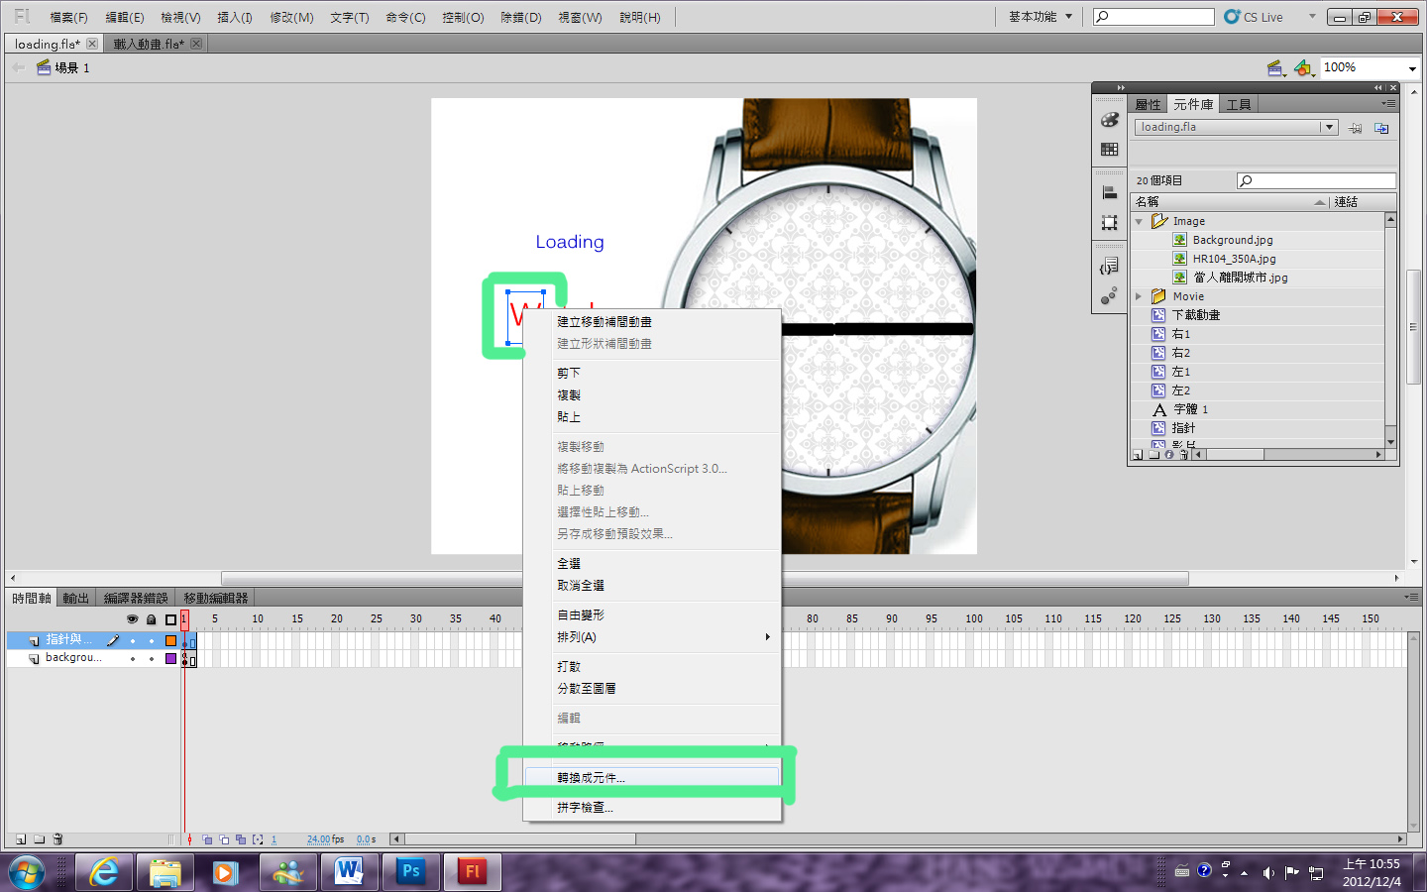Lock all layers using the padlock toggle

tap(151, 618)
